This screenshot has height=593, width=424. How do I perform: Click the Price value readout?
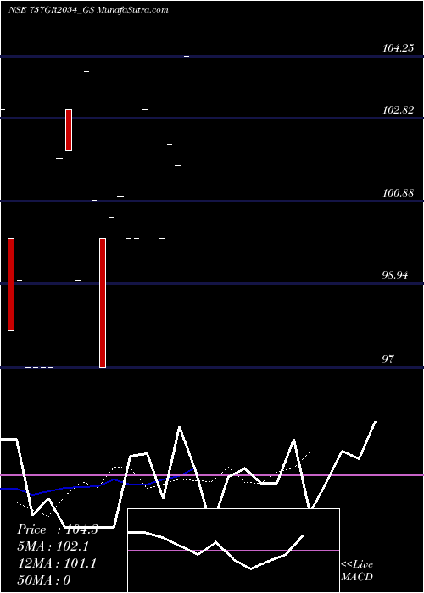[58, 529]
